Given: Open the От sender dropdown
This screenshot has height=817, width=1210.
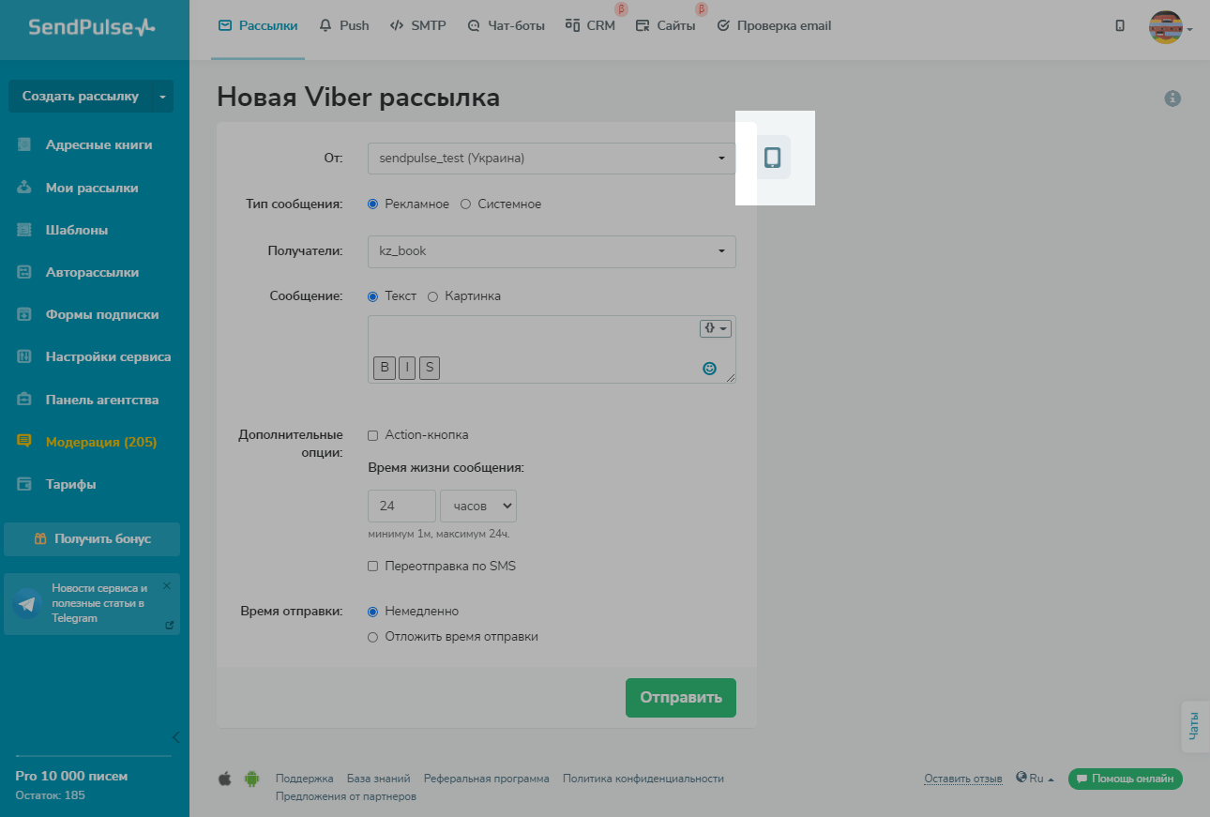Looking at the screenshot, I should 552,159.
